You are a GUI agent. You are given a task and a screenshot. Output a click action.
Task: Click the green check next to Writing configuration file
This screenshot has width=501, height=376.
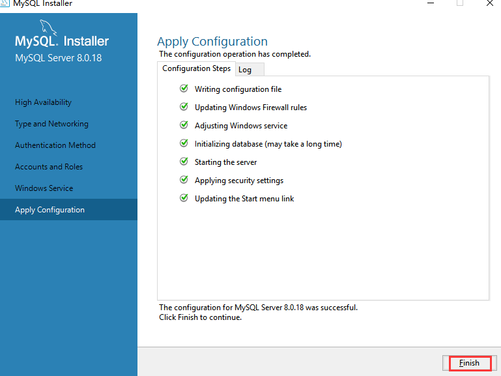tap(184, 88)
